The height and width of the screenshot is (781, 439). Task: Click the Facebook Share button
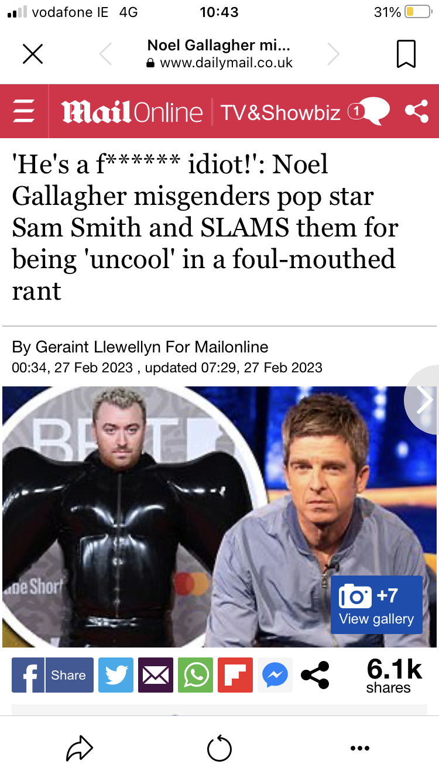[53, 675]
